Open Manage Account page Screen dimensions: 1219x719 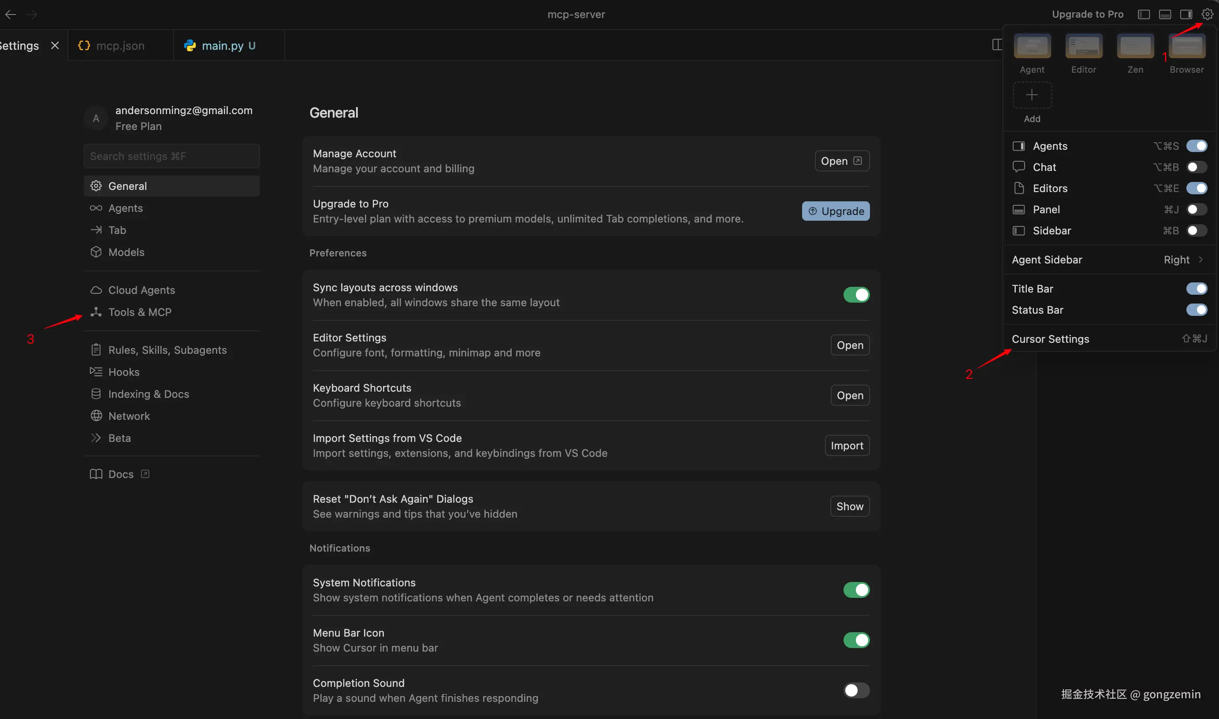click(842, 161)
